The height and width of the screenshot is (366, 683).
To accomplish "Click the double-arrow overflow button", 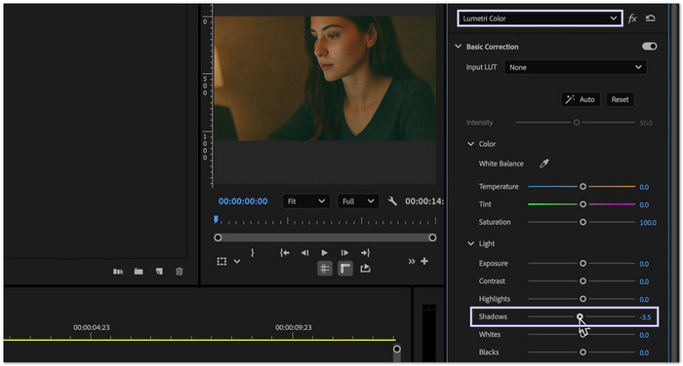I will 412,261.
